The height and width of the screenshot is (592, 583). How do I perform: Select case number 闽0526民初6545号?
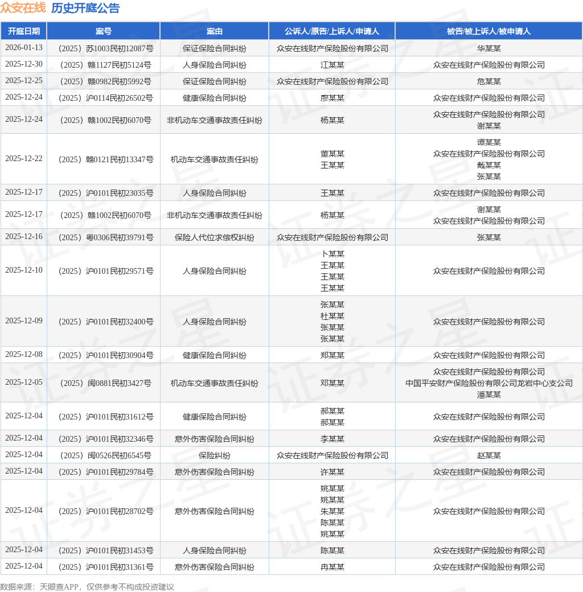(x=106, y=456)
